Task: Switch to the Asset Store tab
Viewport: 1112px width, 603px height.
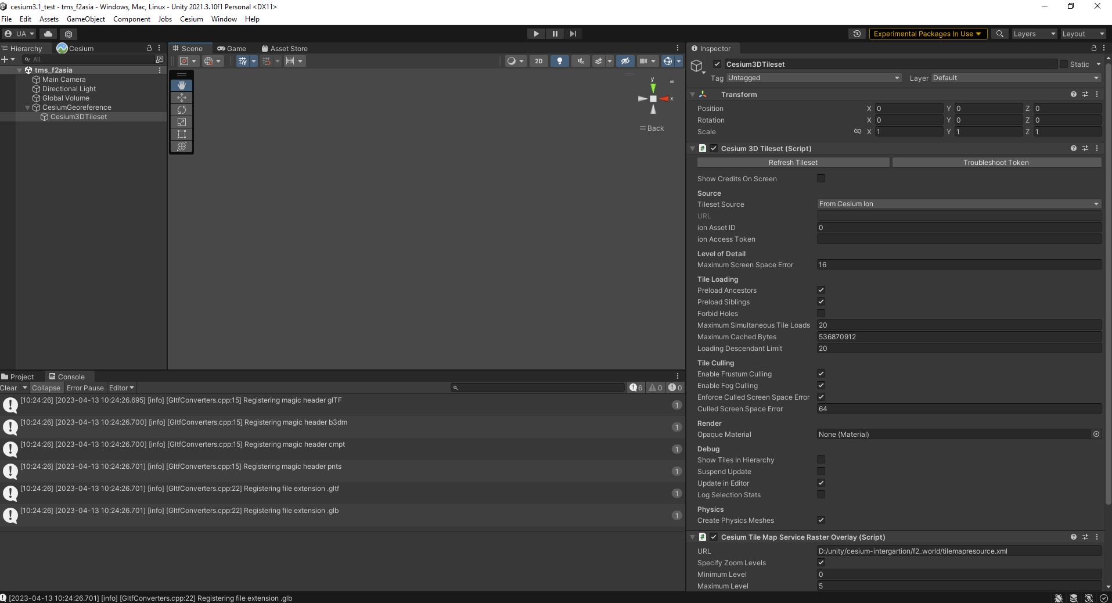Action: [x=285, y=48]
